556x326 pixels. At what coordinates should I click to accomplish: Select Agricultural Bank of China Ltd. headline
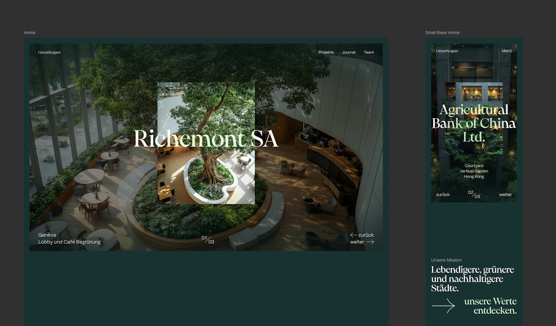[474, 123]
